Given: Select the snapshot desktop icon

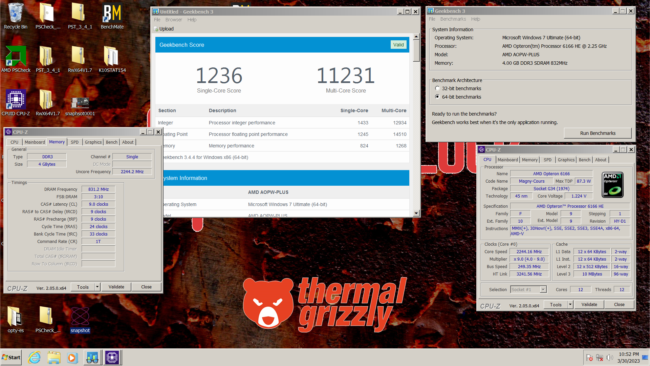Looking at the screenshot, I should (x=80, y=320).
